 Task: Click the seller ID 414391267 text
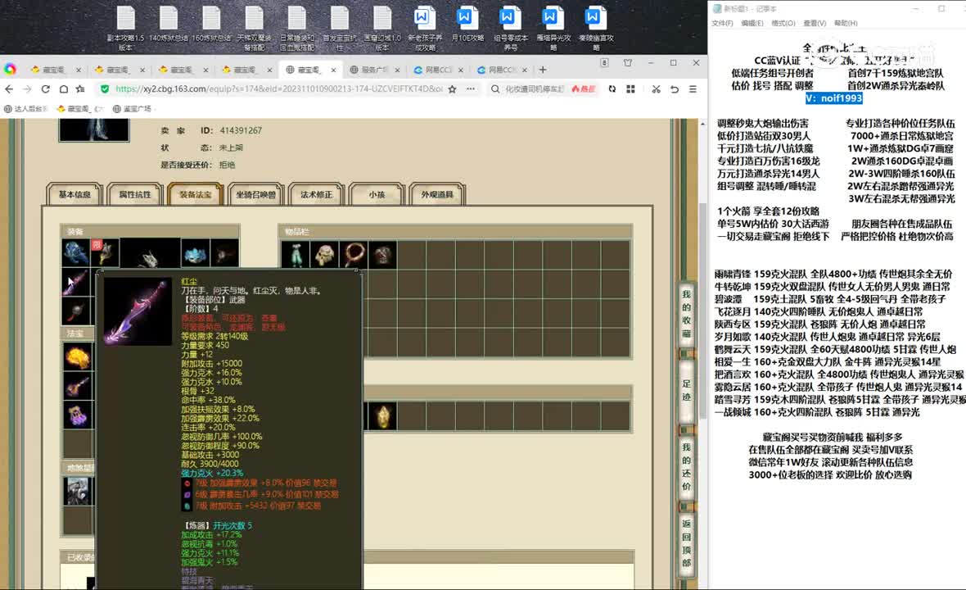241,130
